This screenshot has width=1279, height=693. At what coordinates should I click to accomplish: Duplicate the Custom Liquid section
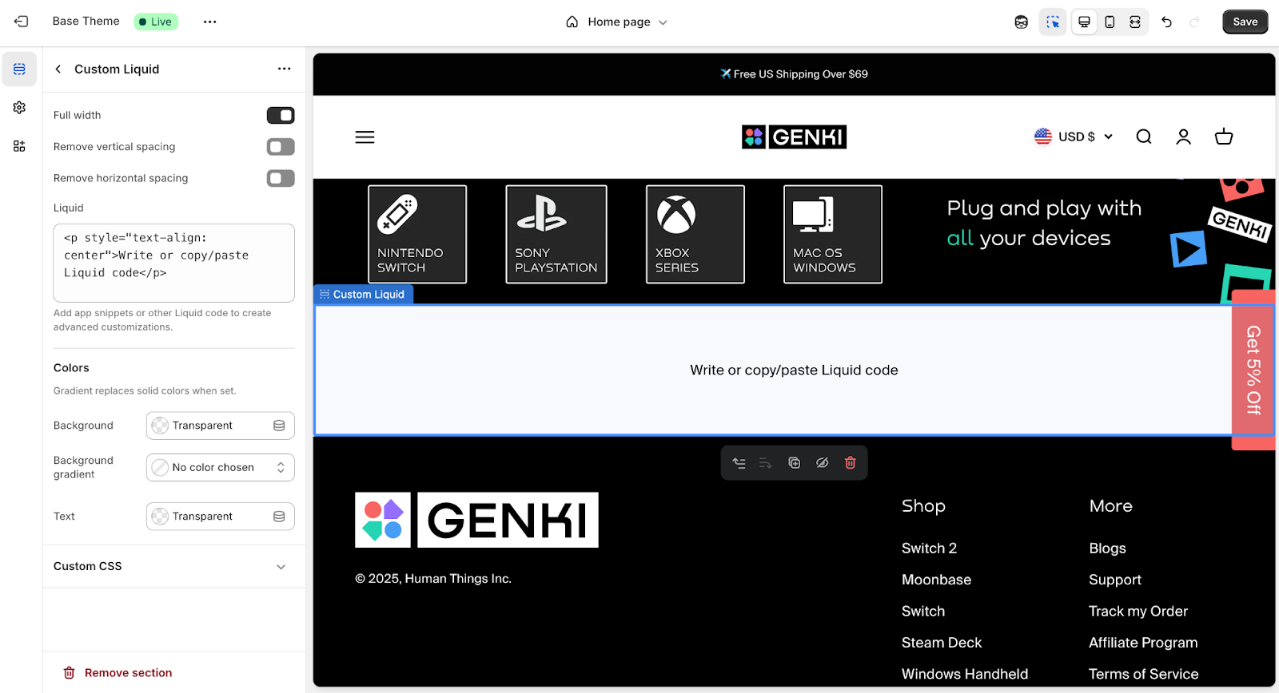[x=794, y=463]
